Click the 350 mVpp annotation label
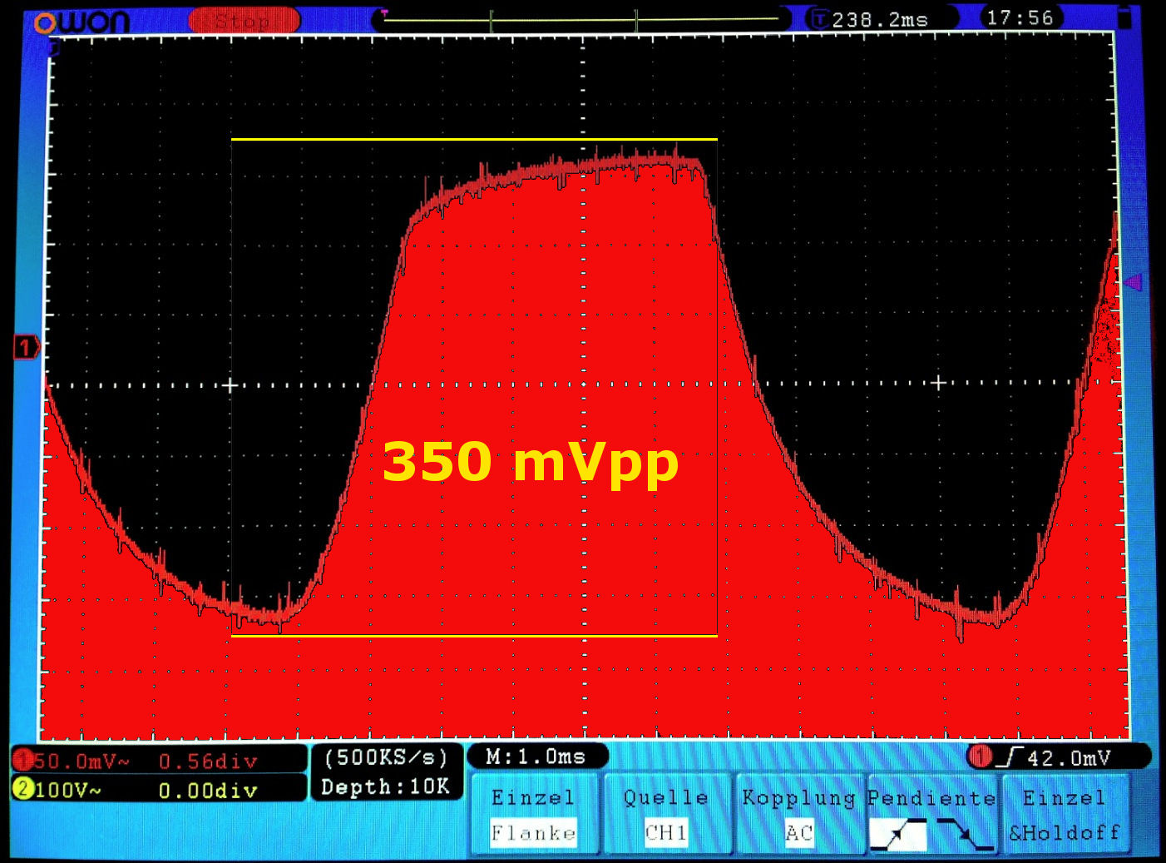 530,462
